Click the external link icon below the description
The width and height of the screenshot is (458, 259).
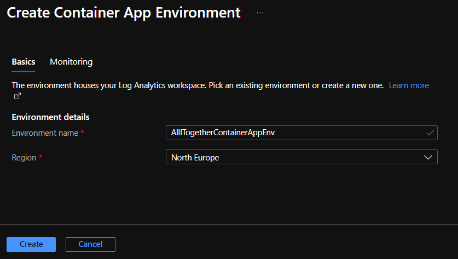(x=17, y=96)
